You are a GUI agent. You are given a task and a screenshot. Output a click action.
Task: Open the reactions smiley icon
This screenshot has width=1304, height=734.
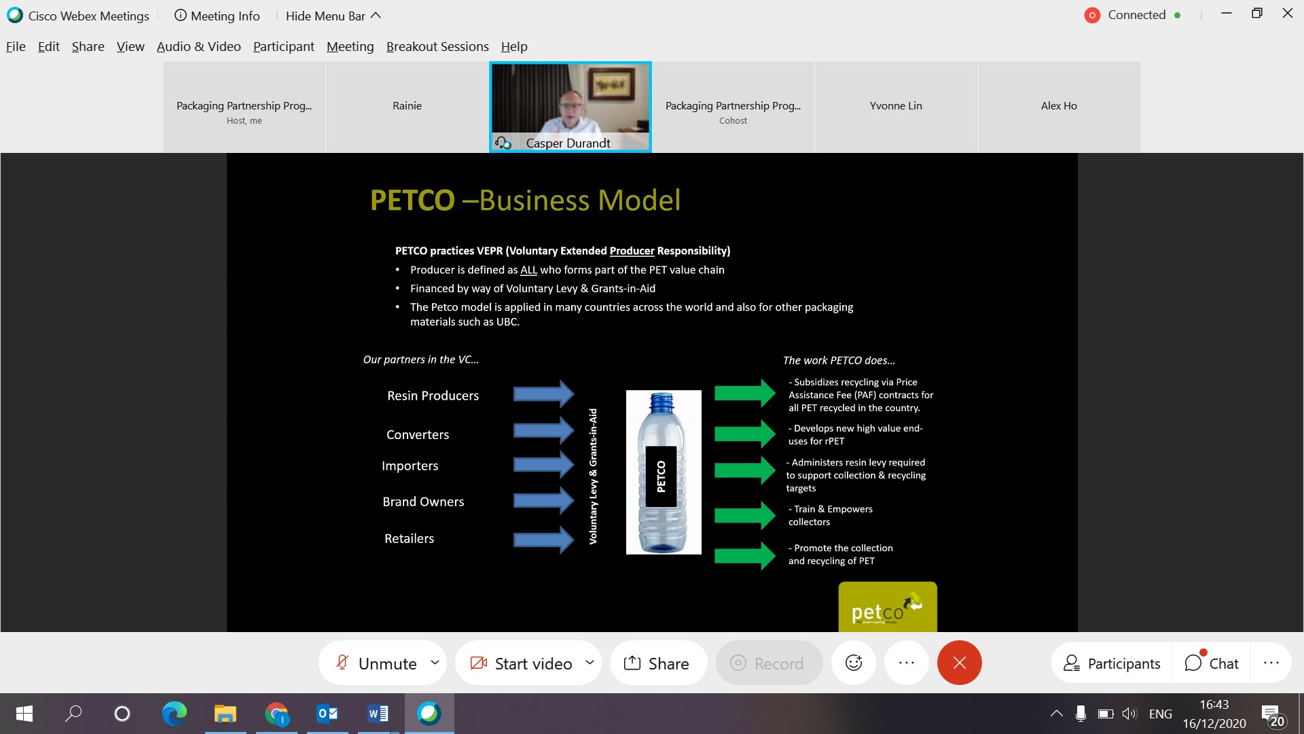(x=854, y=663)
